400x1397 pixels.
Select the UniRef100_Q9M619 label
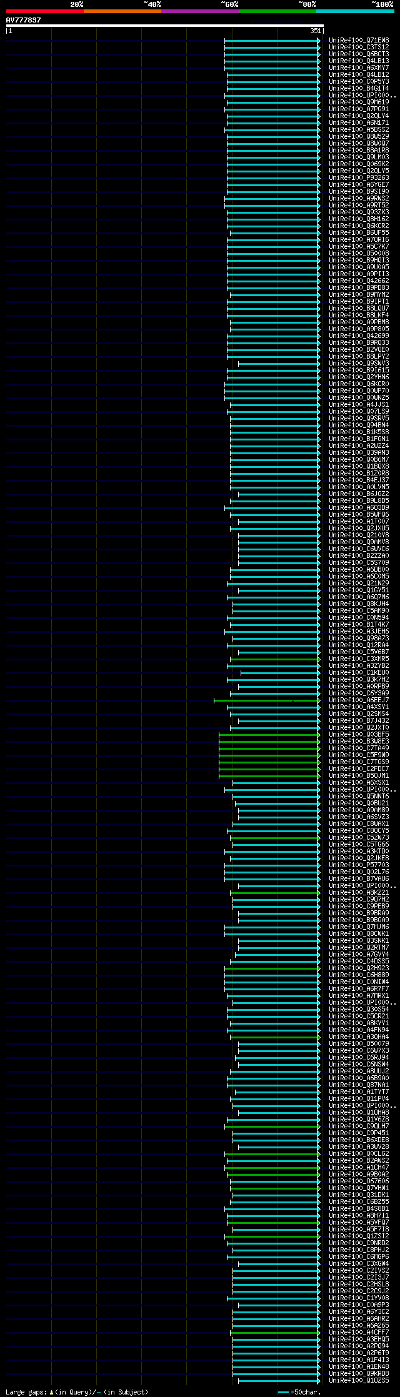pos(359,102)
